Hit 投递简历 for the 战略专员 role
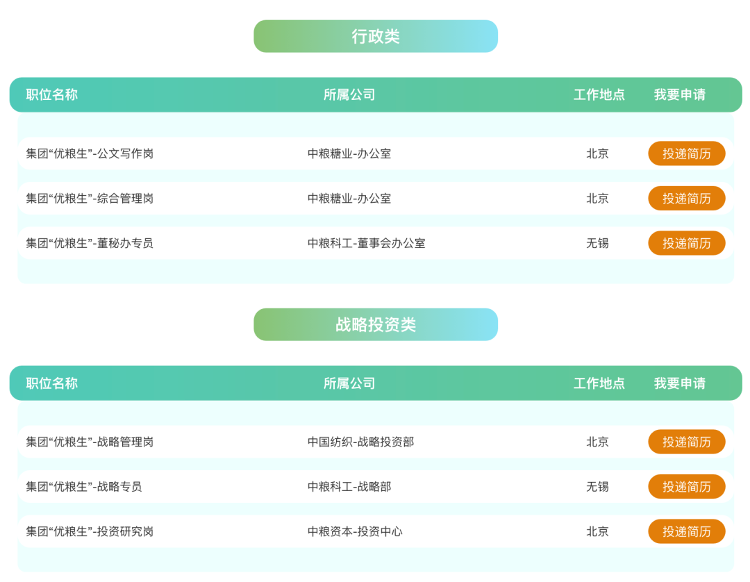Screen dimensions: 750x582 pos(686,487)
